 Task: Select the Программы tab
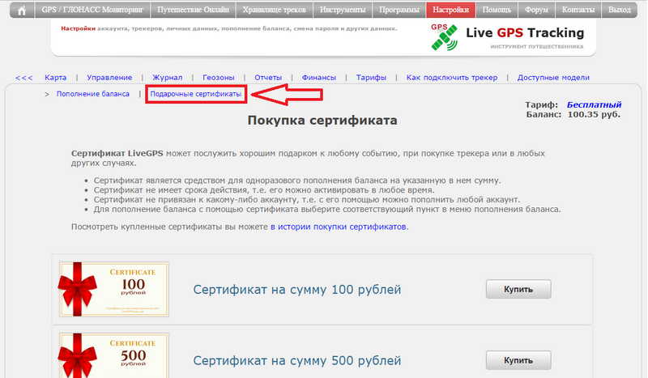399,11
